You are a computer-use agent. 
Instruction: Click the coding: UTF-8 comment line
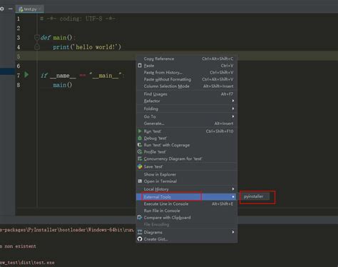tap(78, 19)
